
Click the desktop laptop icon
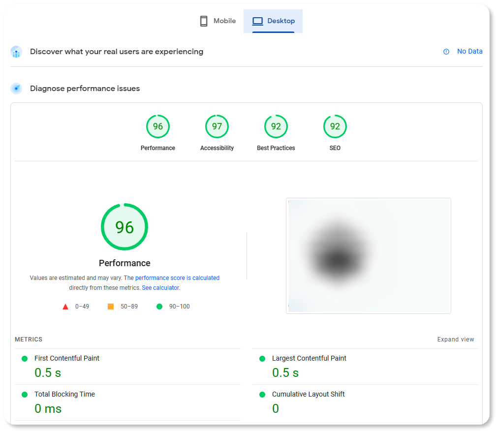(x=257, y=21)
